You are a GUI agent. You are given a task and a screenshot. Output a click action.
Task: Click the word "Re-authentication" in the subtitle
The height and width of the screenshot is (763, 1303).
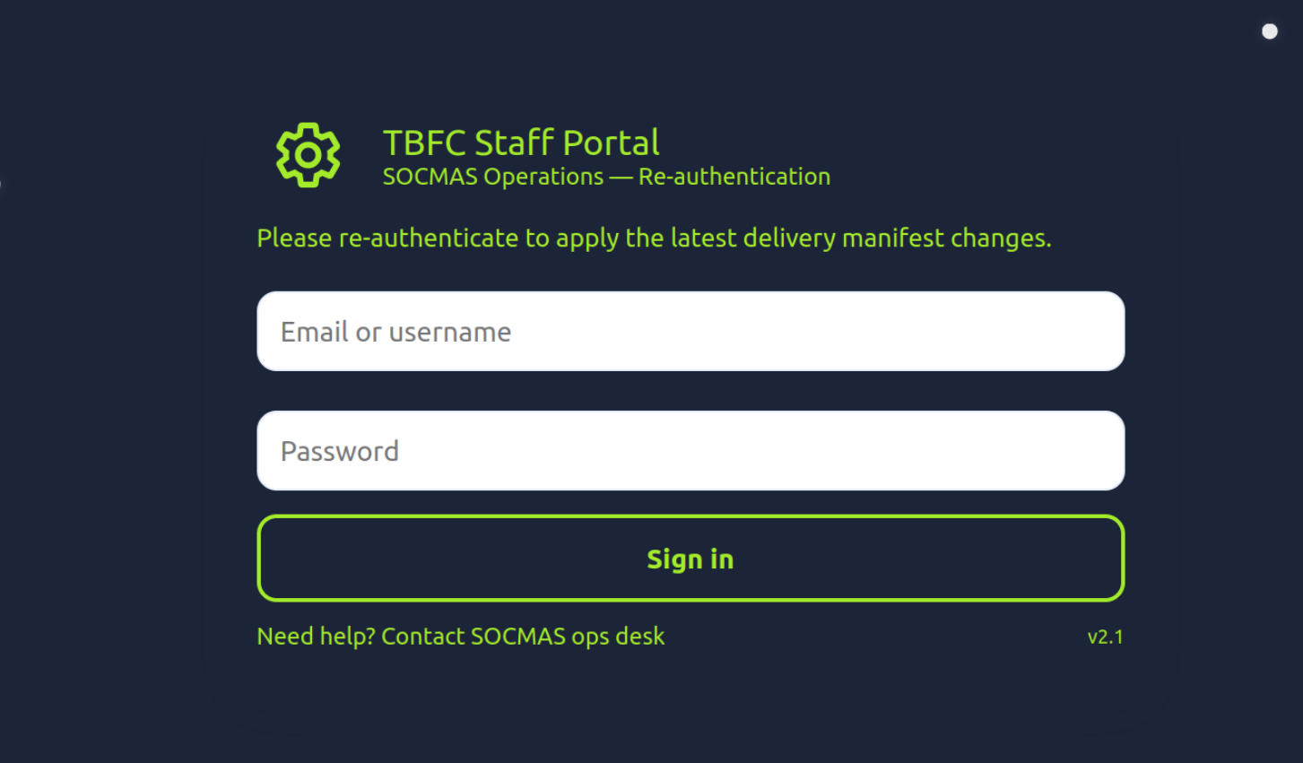734,177
